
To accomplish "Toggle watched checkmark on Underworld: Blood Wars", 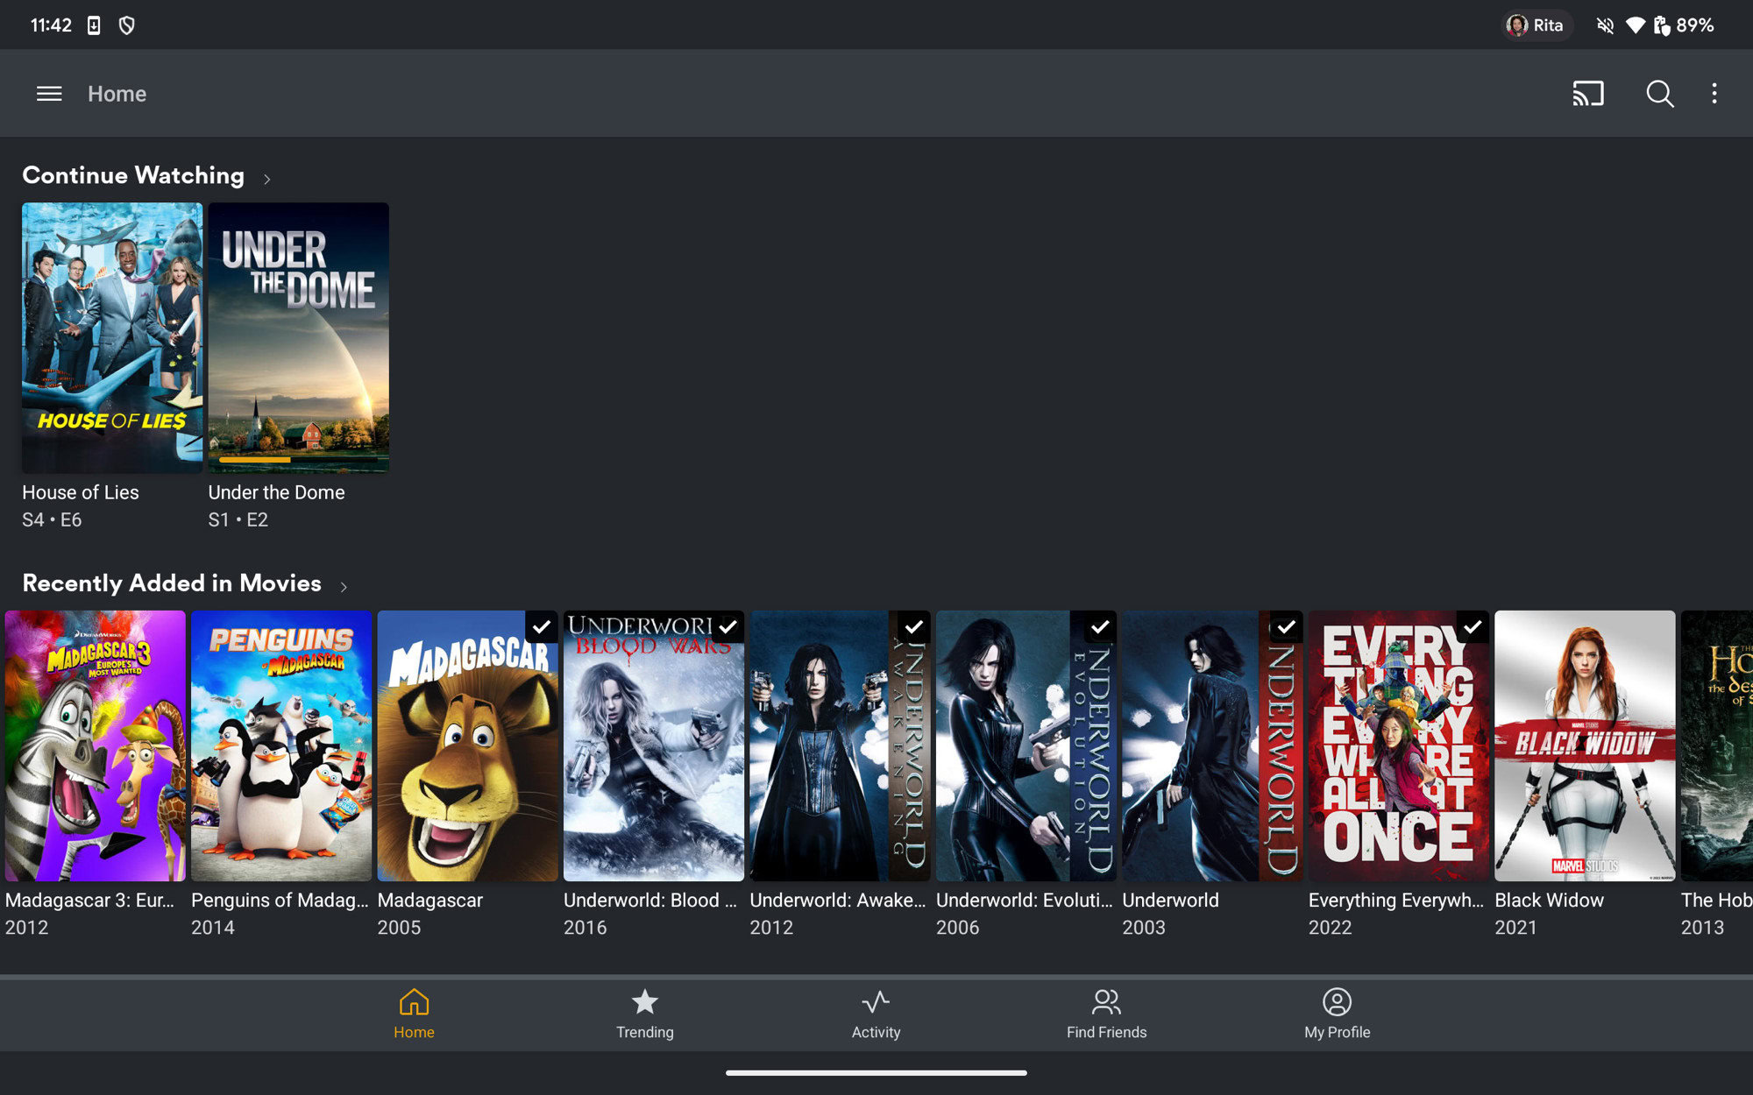I will click(727, 627).
